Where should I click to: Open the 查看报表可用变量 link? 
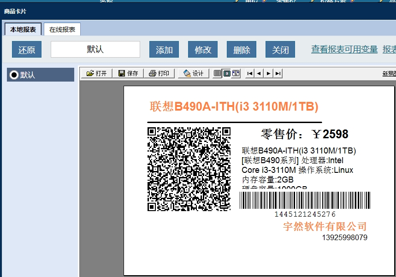tap(344, 49)
